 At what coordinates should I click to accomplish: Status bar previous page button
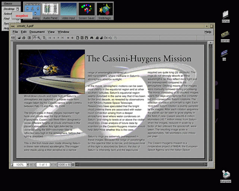coord(34,165)
